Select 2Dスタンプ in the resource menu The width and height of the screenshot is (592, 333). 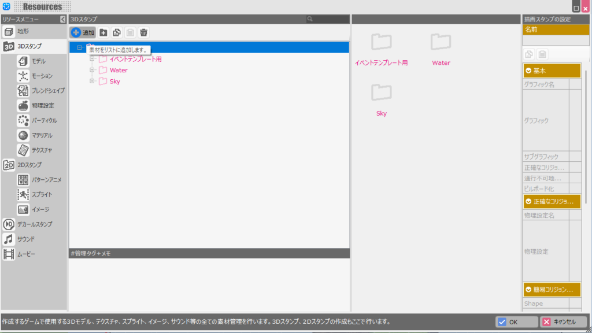tap(29, 165)
